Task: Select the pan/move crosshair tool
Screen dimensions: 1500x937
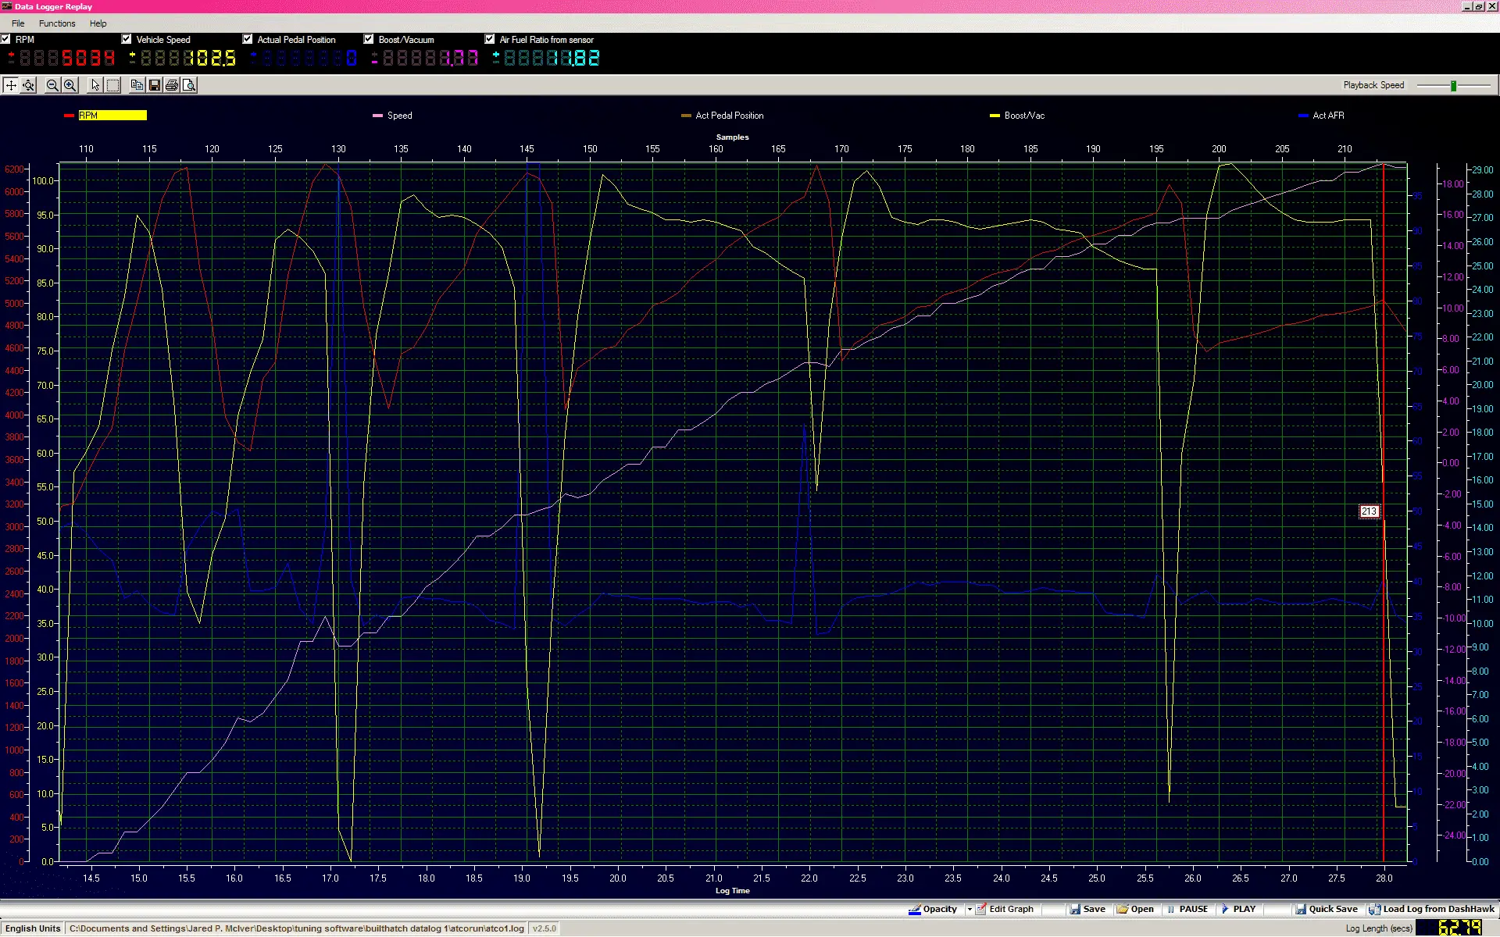Action: [11, 85]
